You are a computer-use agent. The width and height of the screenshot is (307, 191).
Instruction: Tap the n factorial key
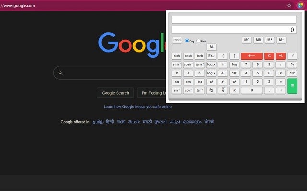[x=200, y=73]
